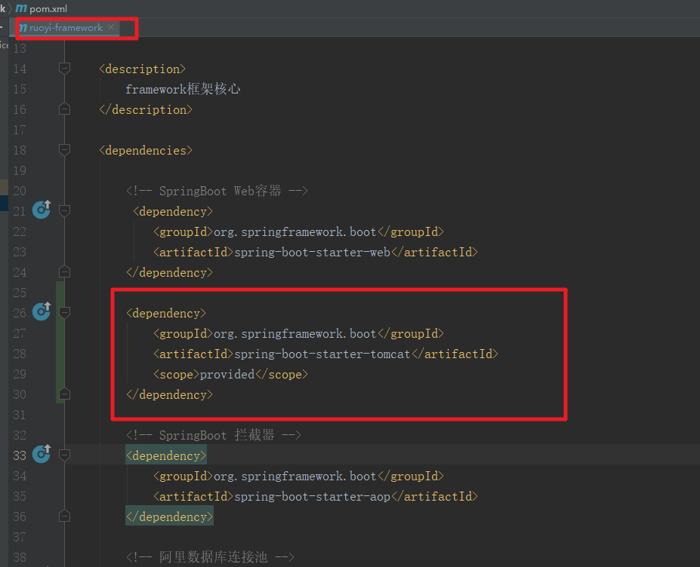
Task: Click the scope provided line
Action: click(231, 375)
